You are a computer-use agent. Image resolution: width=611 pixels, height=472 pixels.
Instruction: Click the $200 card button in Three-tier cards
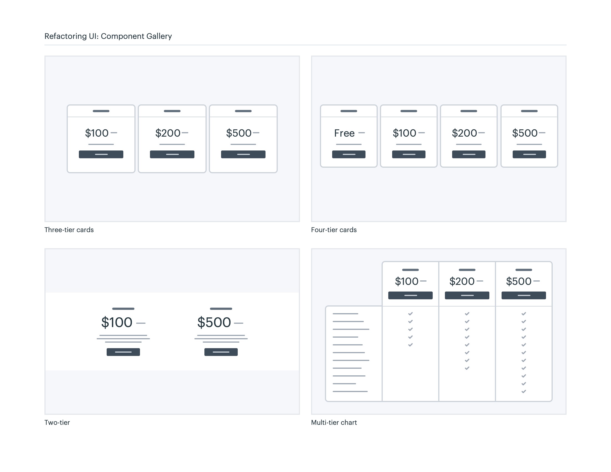coord(172,154)
